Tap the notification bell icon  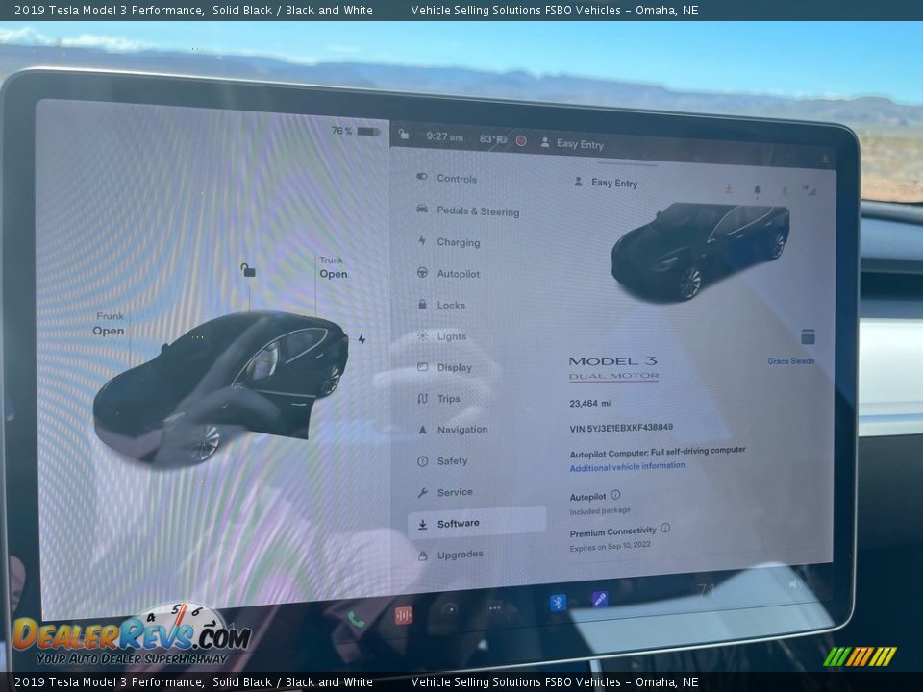point(757,190)
